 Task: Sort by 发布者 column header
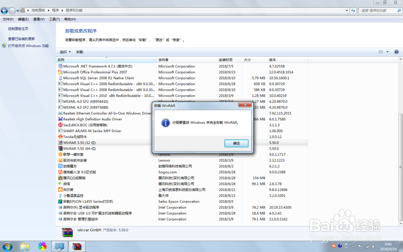[x=187, y=60]
